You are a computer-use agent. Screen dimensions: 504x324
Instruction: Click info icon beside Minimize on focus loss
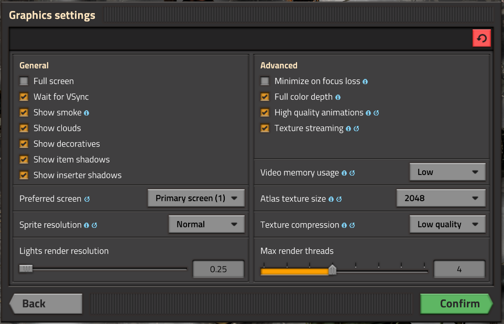(x=365, y=82)
